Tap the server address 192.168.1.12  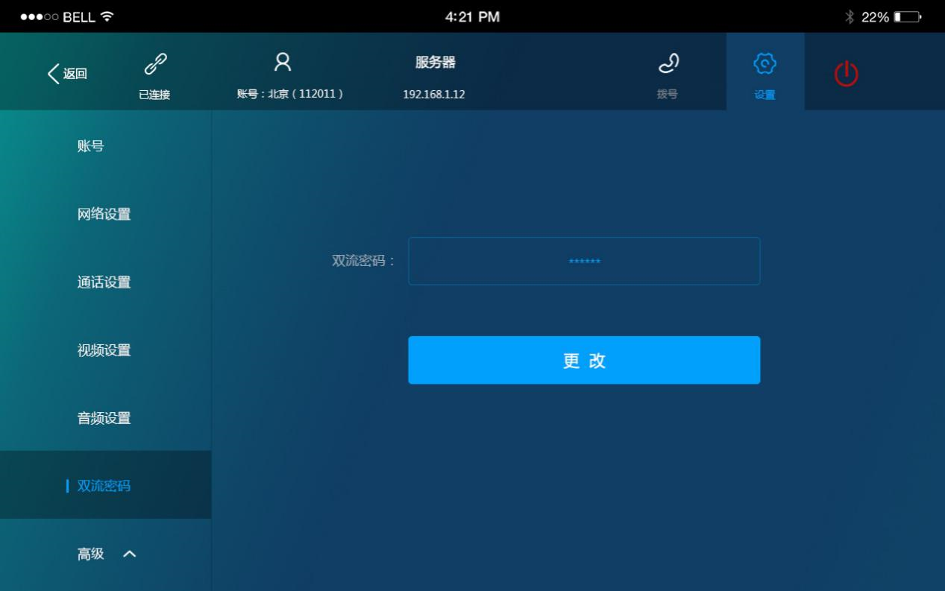(x=433, y=95)
